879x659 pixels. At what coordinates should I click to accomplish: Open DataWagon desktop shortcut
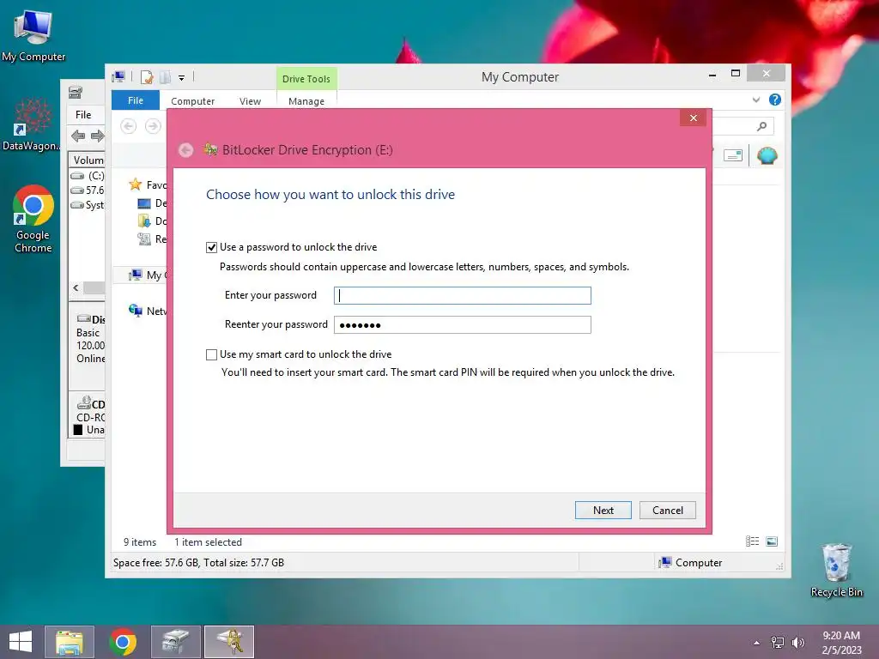tap(32, 124)
